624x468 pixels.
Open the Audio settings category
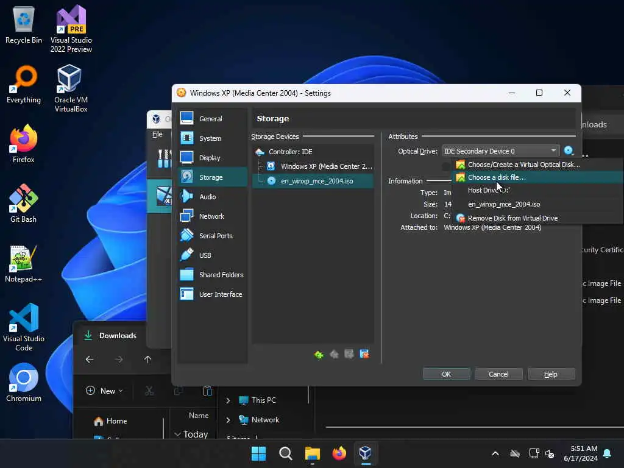pos(211,197)
